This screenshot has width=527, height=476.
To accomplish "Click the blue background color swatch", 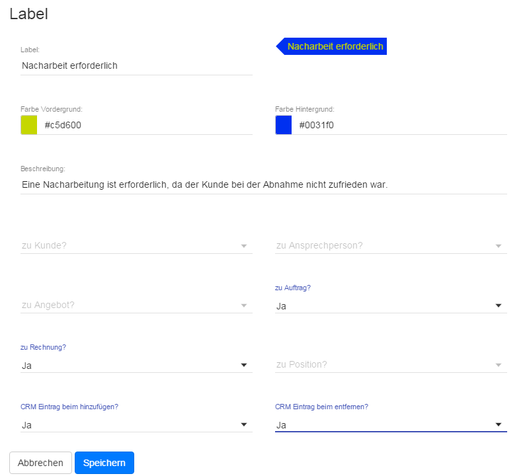I will [284, 125].
